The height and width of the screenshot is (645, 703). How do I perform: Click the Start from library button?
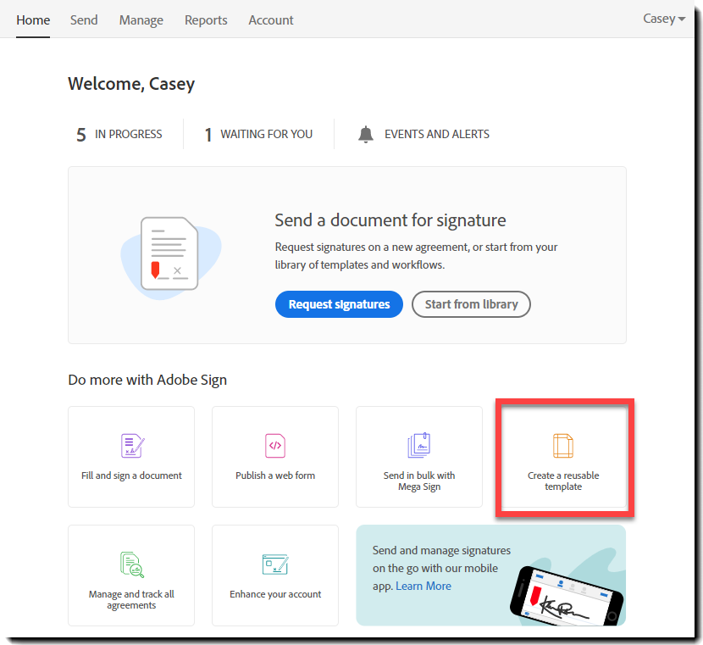click(x=471, y=304)
